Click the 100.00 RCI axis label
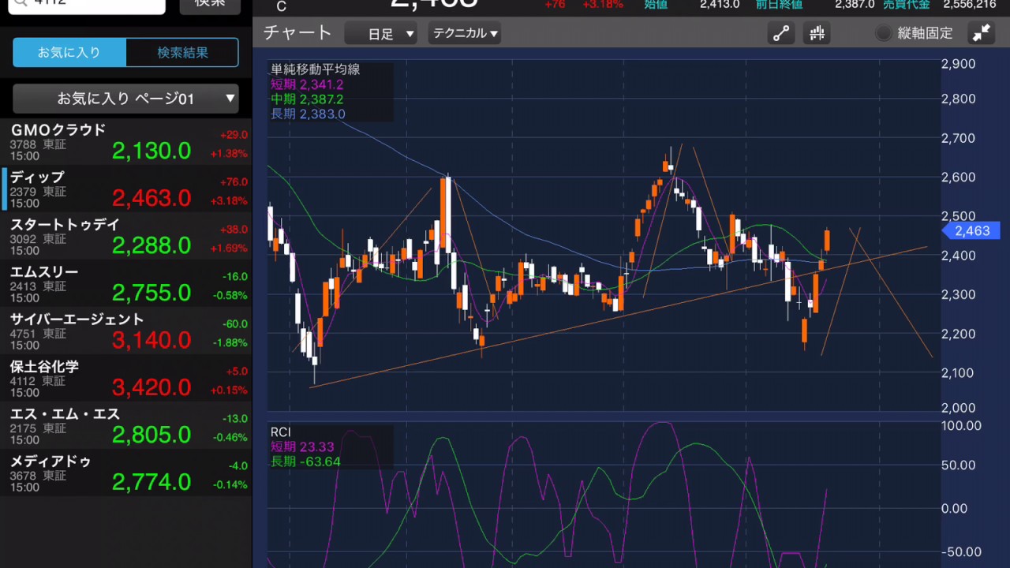 coord(962,426)
